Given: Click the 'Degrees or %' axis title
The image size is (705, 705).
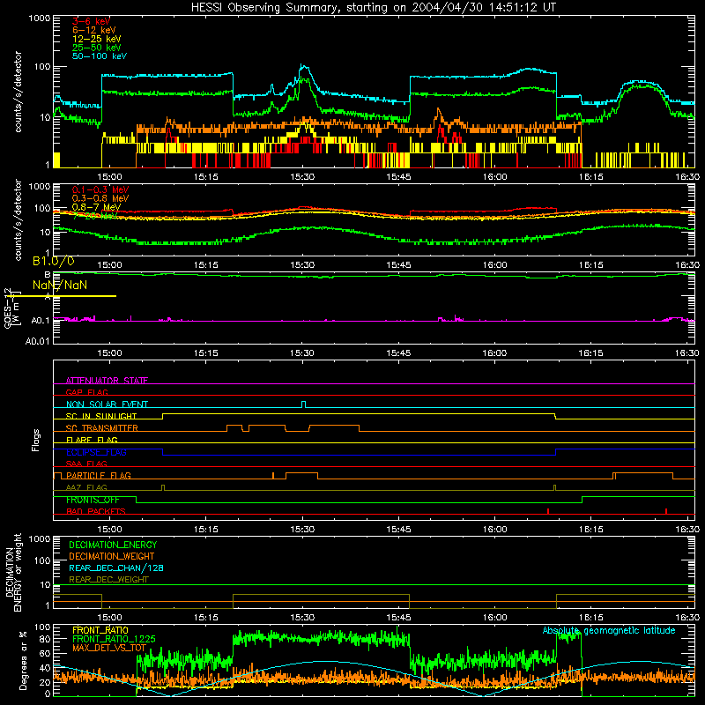Looking at the screenshot, I should [x=23, y=660].
